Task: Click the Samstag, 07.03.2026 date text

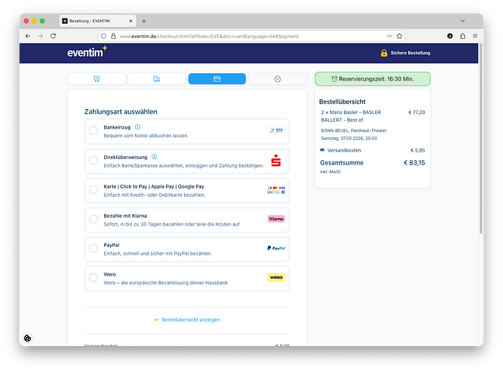Action: point(349,139)
